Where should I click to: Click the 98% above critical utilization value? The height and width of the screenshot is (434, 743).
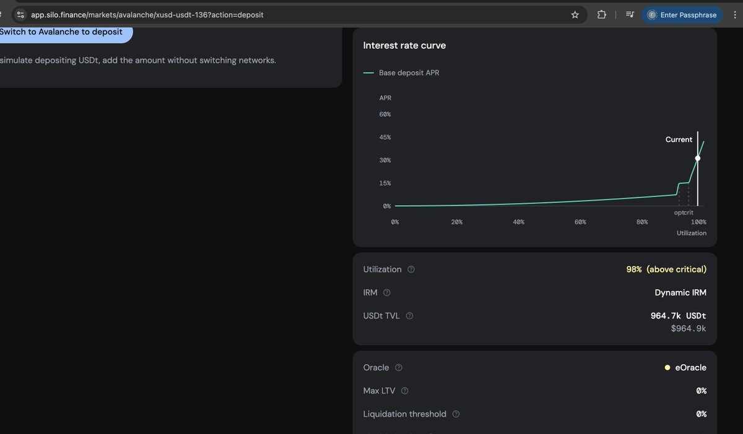(x=666, y=269)
